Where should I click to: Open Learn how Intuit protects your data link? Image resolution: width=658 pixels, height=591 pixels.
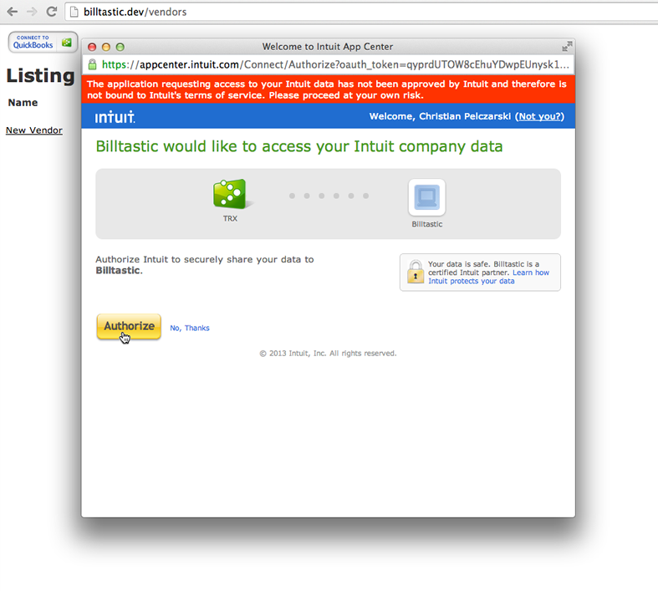489,277
